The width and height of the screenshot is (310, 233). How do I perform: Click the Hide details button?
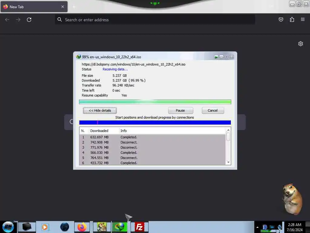coord(100,110)
